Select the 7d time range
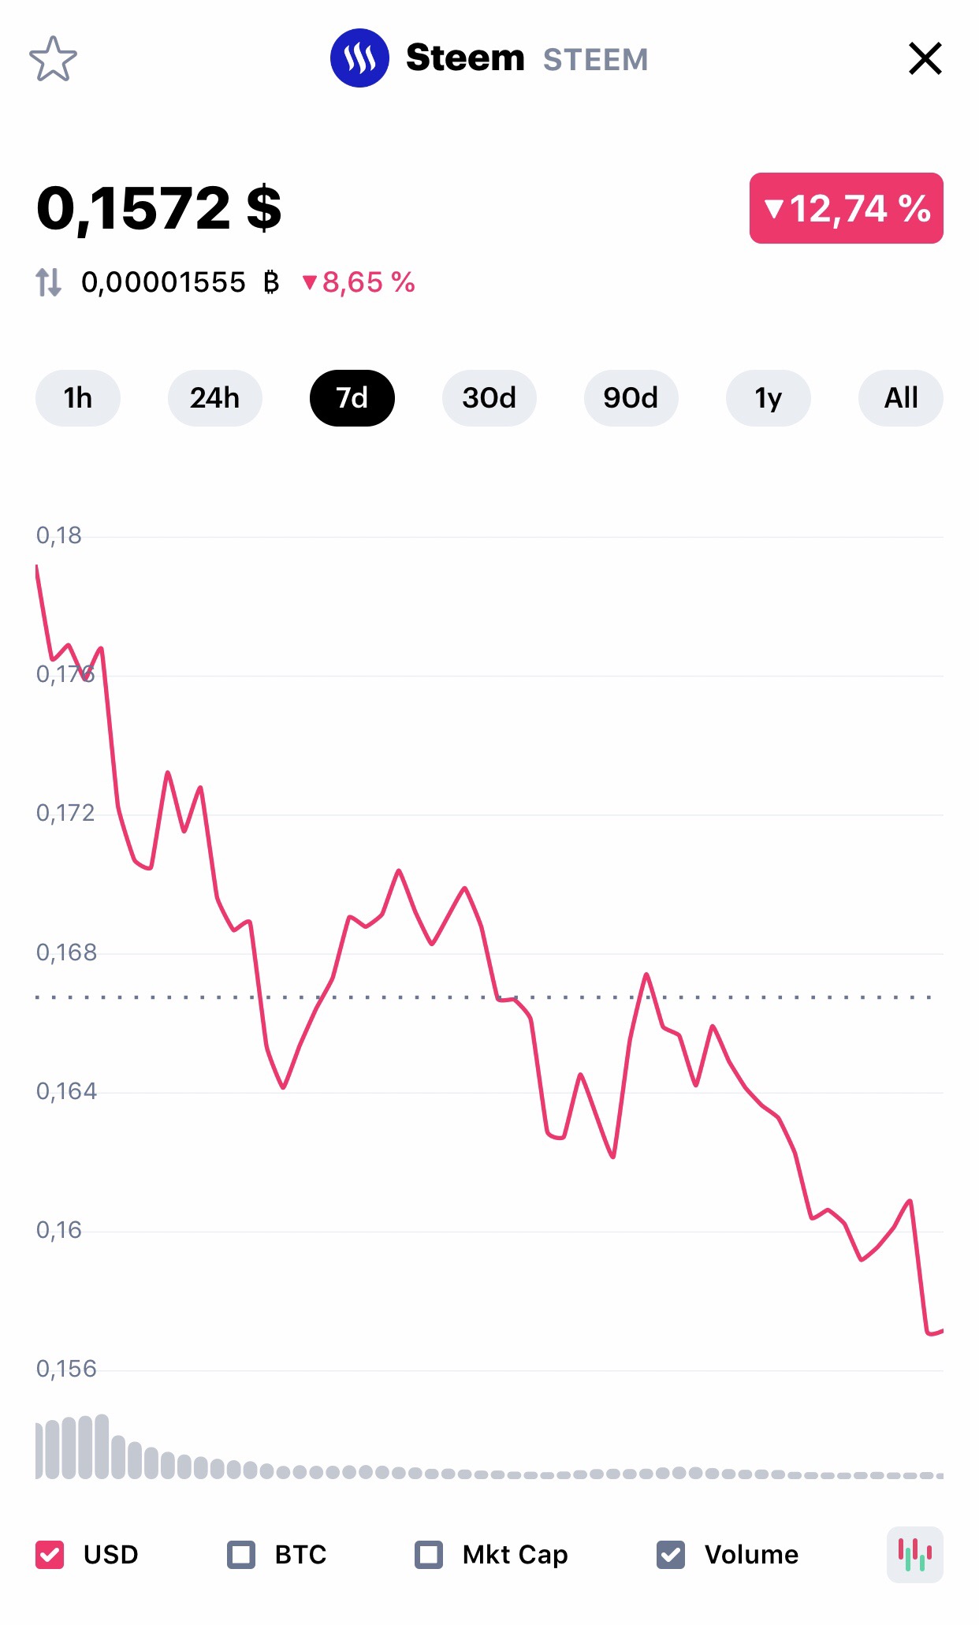Viewport: 979px width, 1625px height. (352, 398)
